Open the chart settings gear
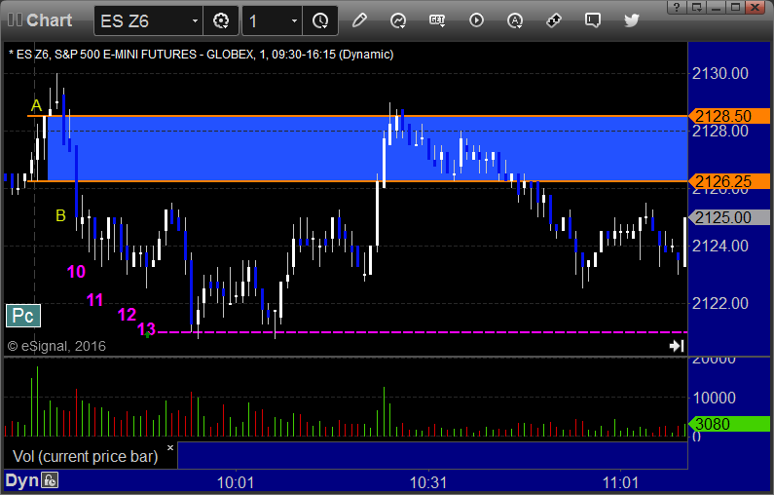The width and height of the screenshot is (774, 495). click(221, 20)
